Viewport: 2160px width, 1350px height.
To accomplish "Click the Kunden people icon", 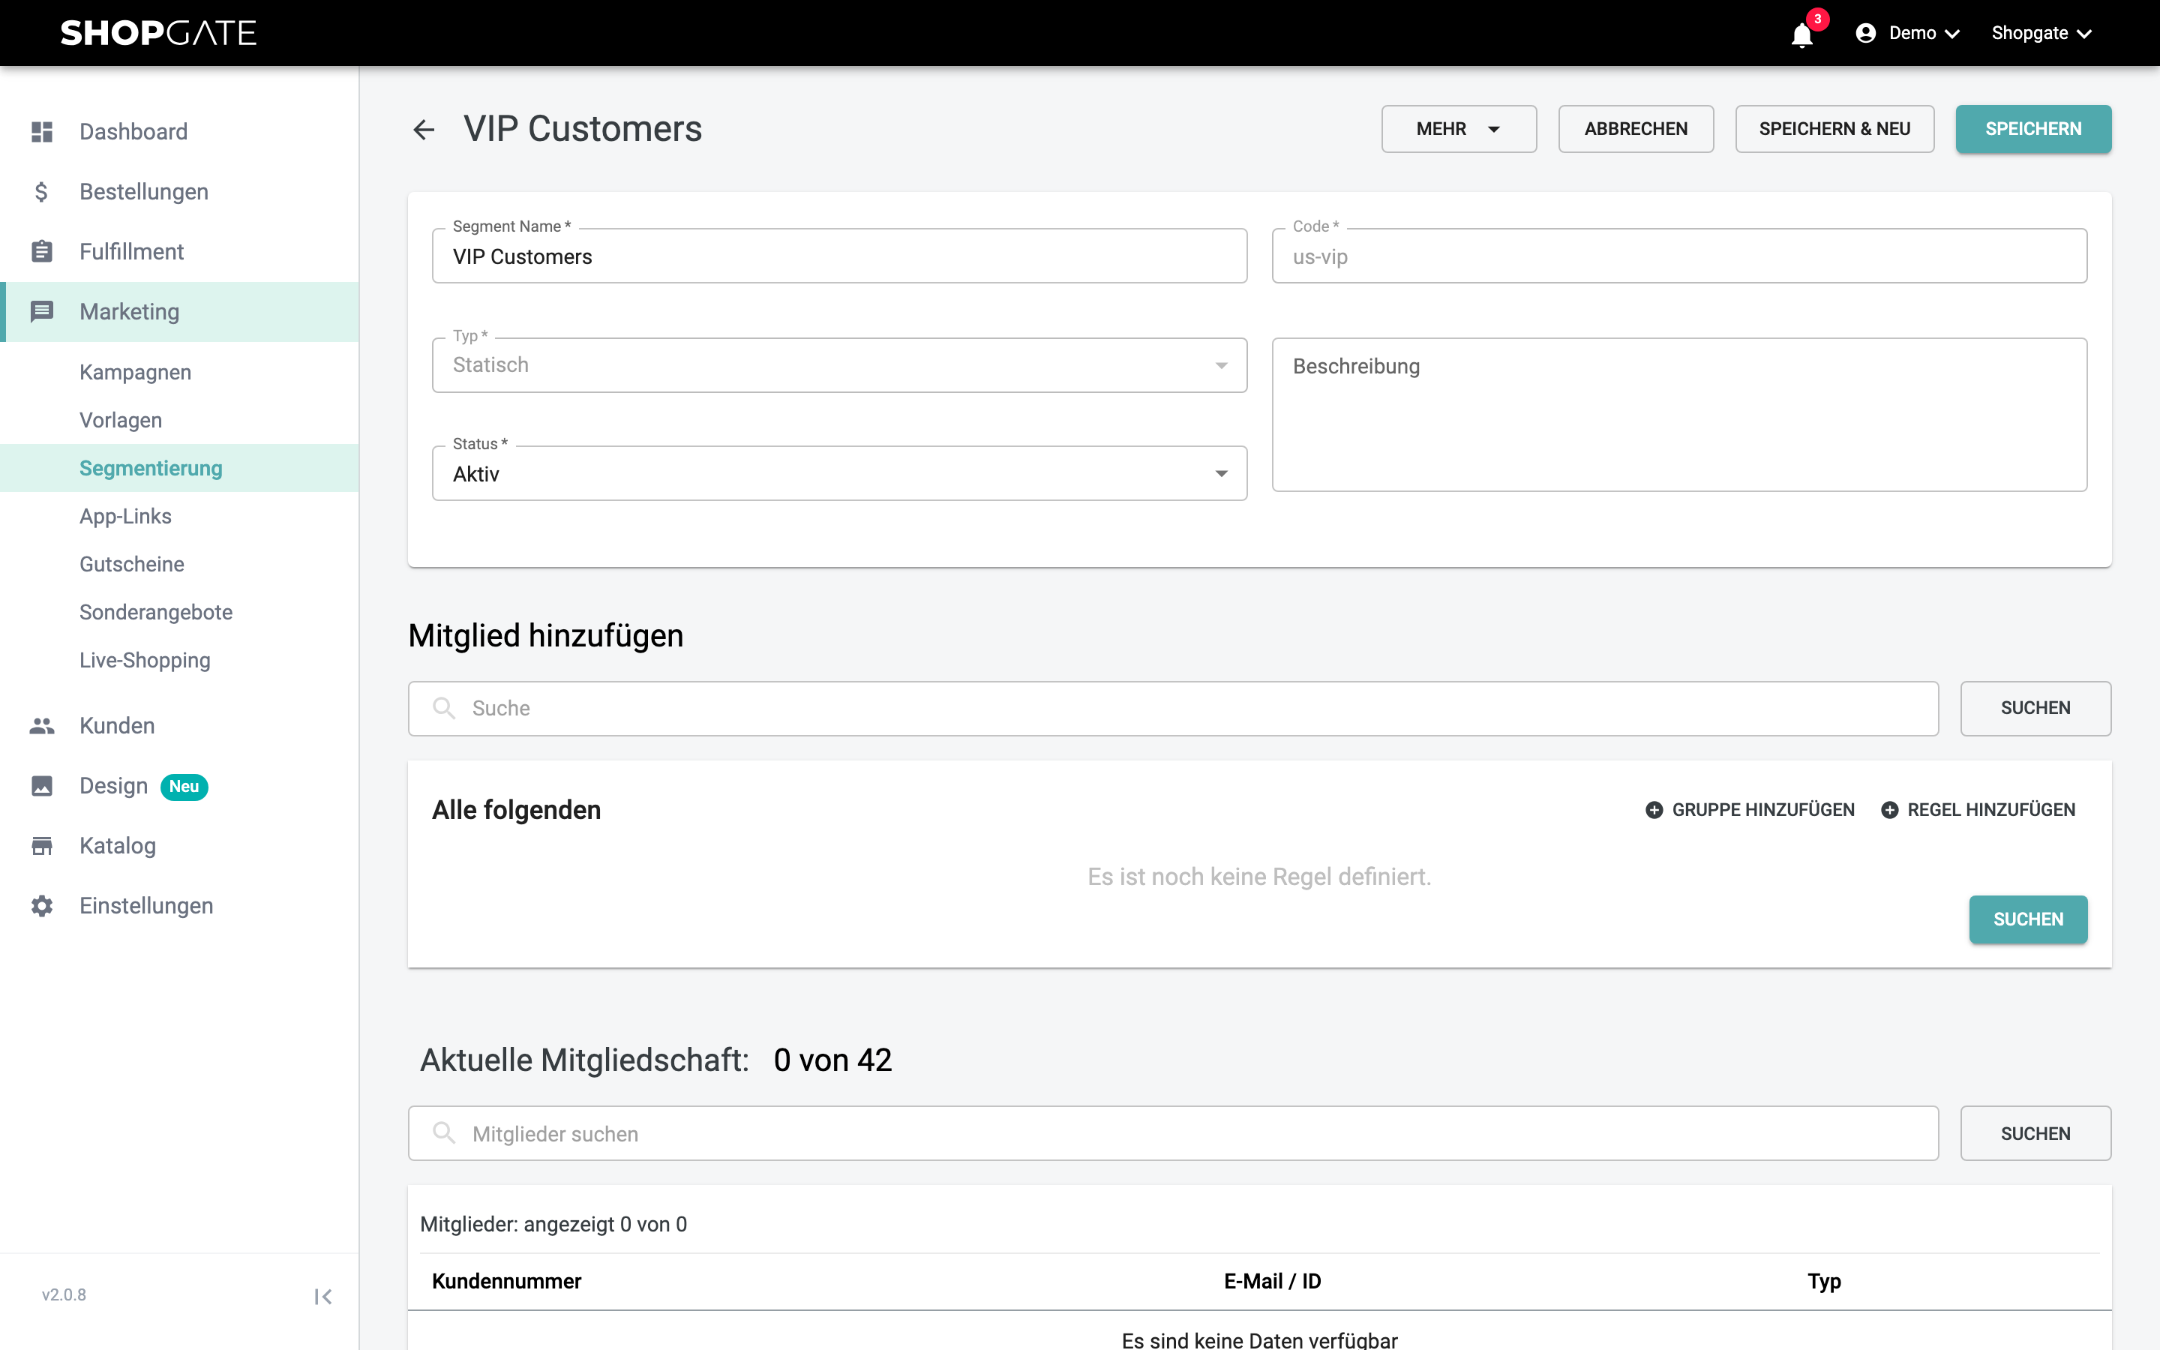I will (42, 725).
